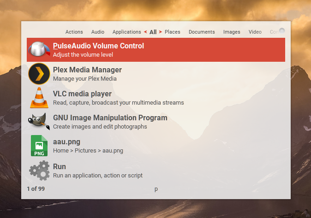The width and height of the screenshot is (311, 218).
Task: Click the 'Home > Pictures > aau.png' path
Action: pyautogui.click(x=88, y=151)
